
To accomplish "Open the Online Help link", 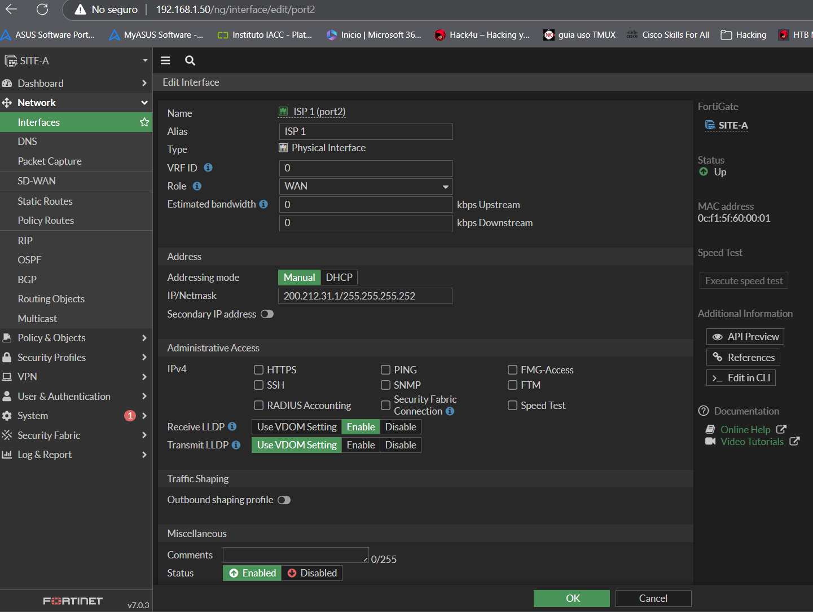I will pos(745,430).
